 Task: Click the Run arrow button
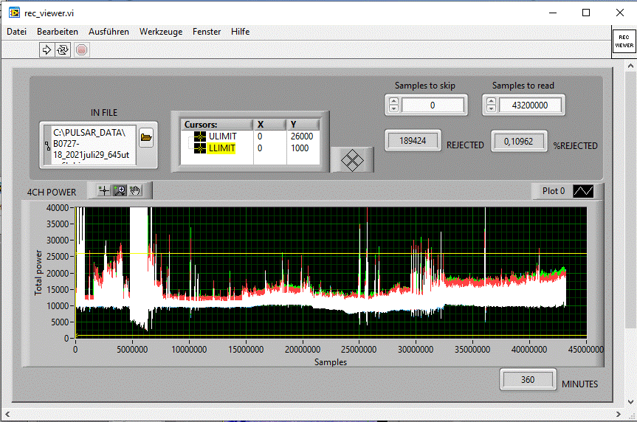pos(47,50)
